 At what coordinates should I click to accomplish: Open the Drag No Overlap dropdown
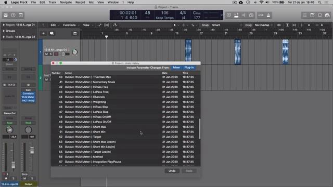[264, 25]
